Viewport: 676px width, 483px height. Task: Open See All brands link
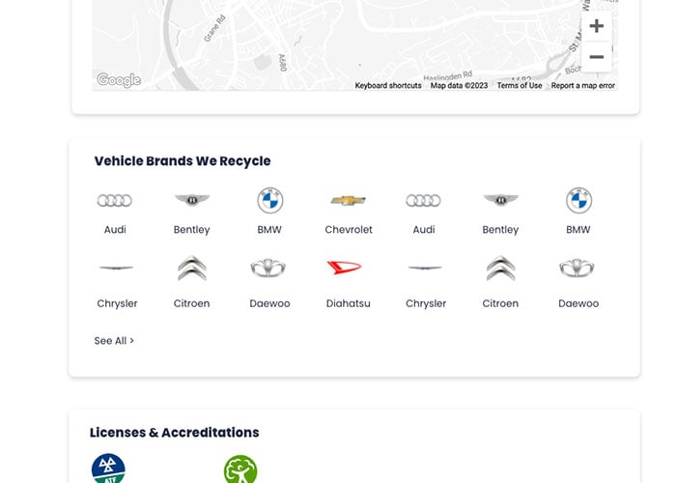114,341
